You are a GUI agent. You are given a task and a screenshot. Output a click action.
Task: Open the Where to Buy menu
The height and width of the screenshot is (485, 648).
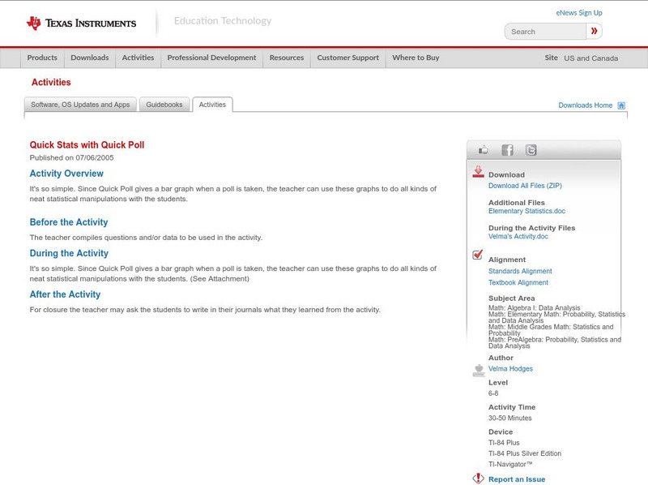(415, 58)
